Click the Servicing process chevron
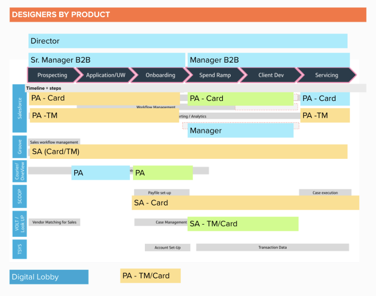 click(x=326, y=75)
